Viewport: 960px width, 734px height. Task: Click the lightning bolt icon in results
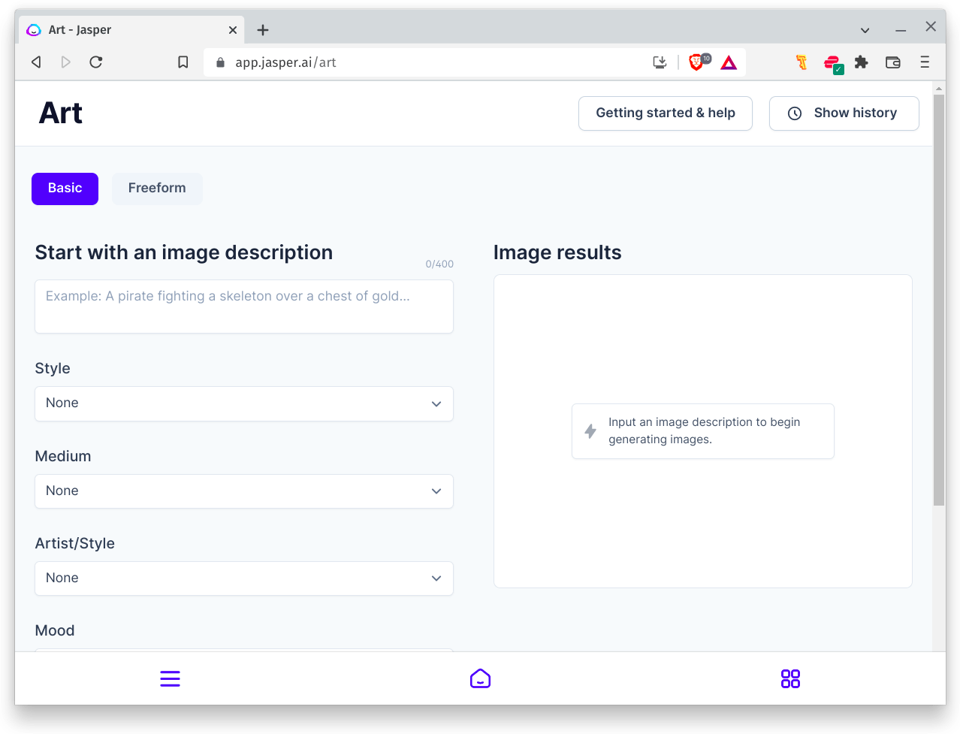tap(590, 431)
